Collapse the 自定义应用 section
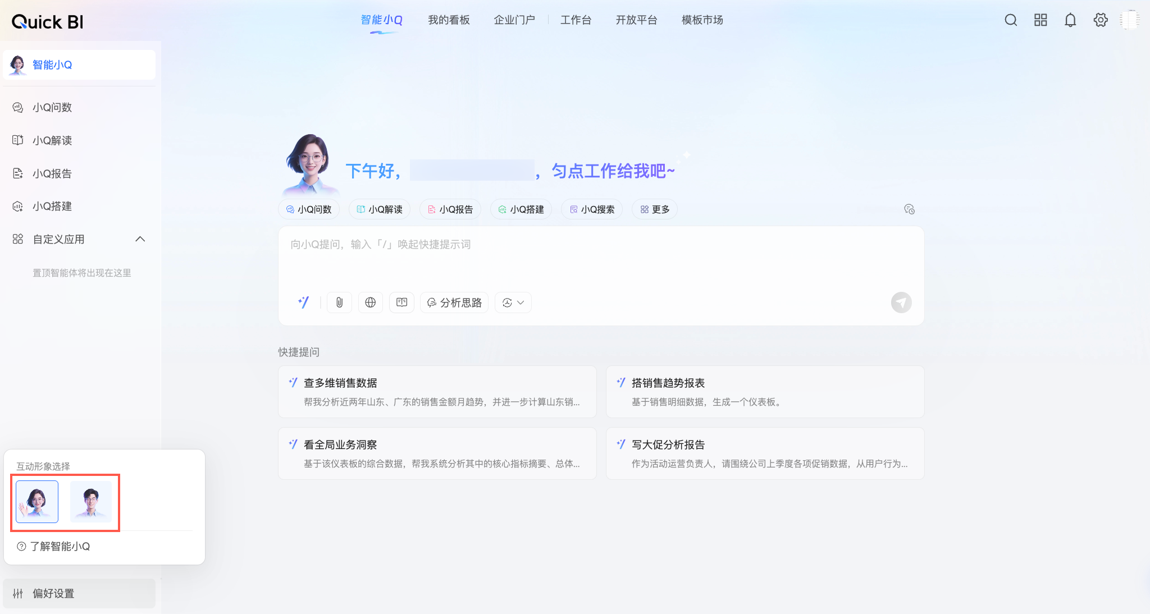Screen dimensions: 1150x614 [140, 239]
